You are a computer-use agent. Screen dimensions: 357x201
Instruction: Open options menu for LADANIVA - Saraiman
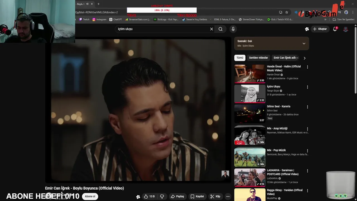coord(307,171)
